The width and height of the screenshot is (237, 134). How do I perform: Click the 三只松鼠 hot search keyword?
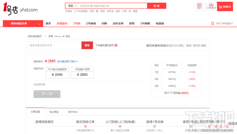click(81, 11)
